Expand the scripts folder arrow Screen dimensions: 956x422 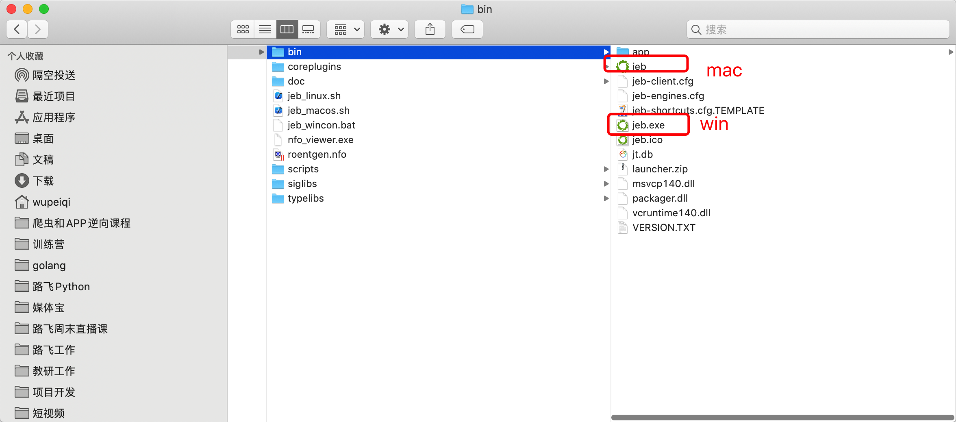pos(606,169)
